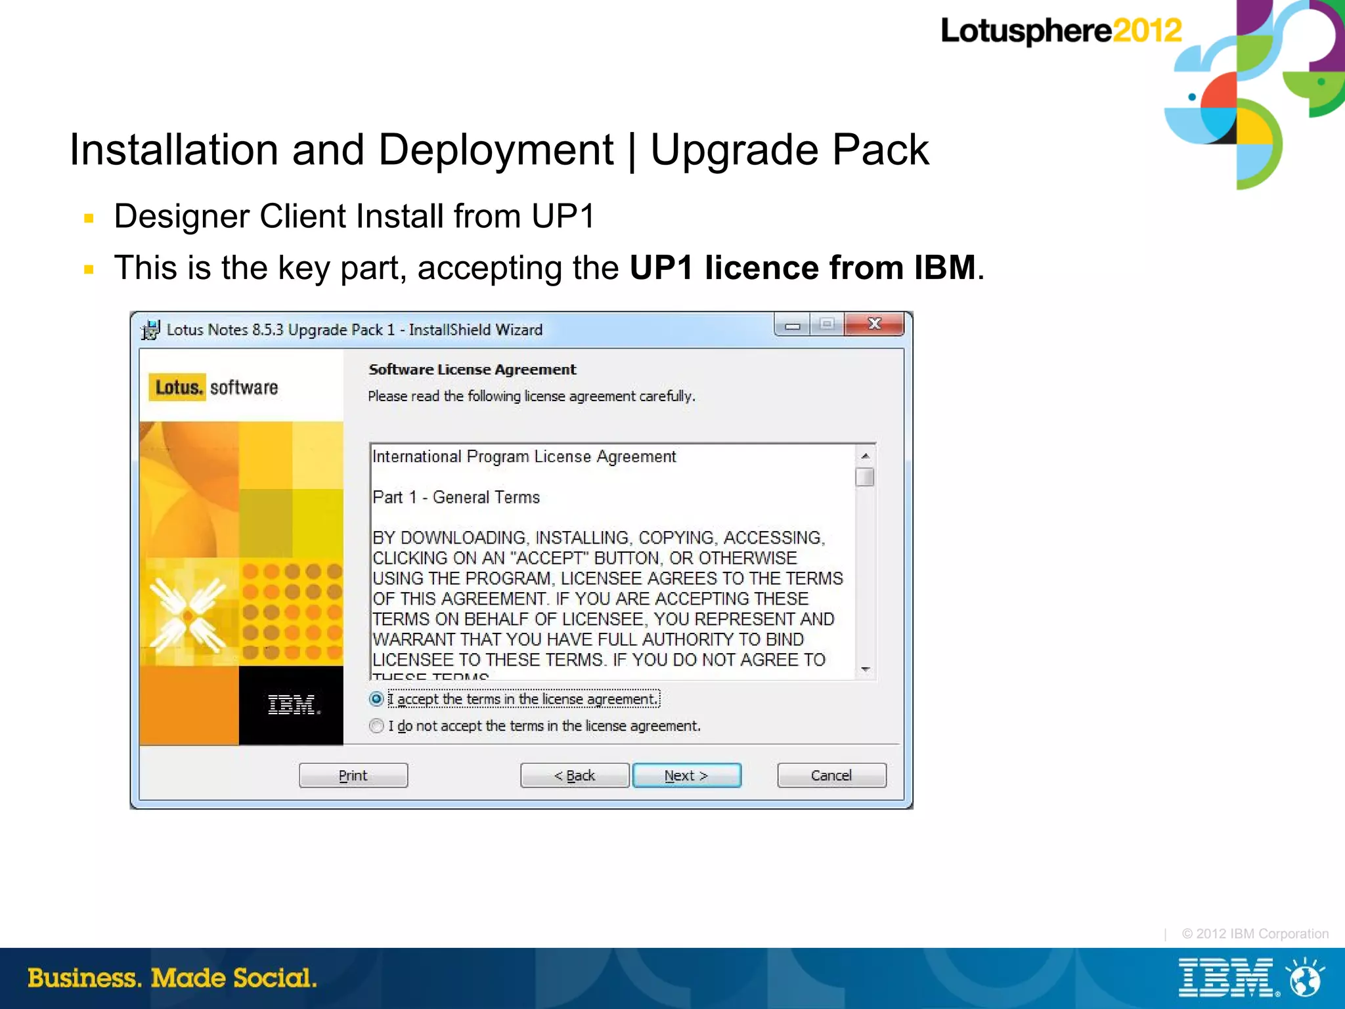Click the license text scroll-up arrow
The image size is (1345, 1009).
pos(866,456)
